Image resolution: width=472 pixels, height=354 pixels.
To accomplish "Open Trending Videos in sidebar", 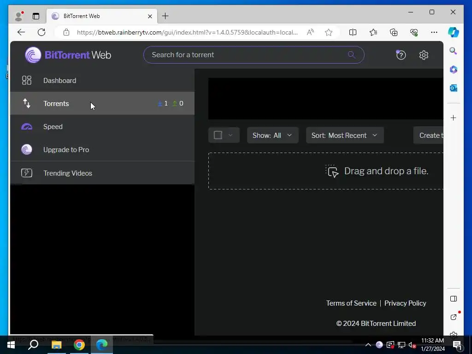I will click(x=102, y=173).
